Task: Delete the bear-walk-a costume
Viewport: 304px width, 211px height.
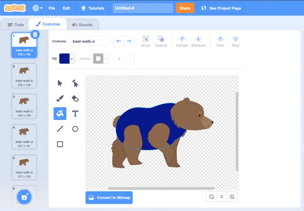Action: 35,34
